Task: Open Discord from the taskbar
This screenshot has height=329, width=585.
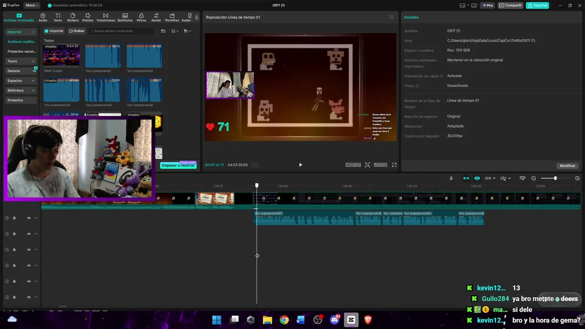Action: (335, 320)
